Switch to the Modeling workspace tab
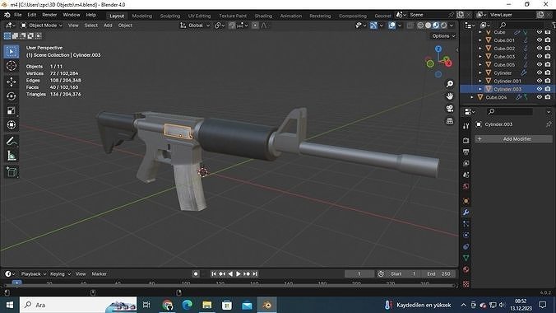556x313 pixels. pos(141,16)
